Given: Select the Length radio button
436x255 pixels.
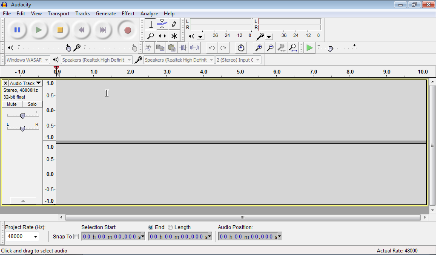Looking at the screenshot, I should (x=170, y=227).
